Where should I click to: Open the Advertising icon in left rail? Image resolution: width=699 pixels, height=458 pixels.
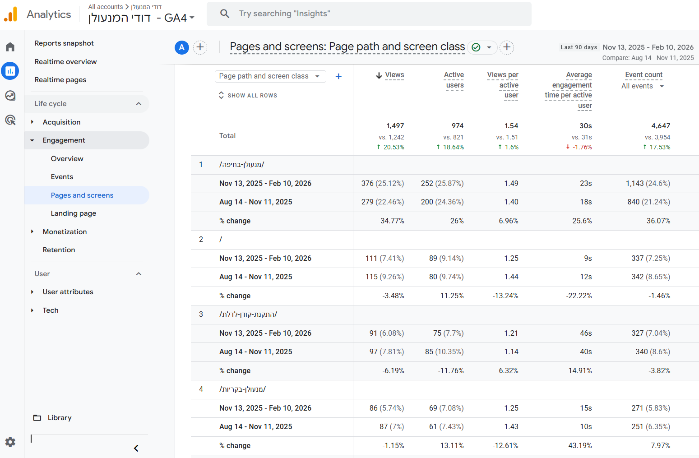[x=10, y=120]
